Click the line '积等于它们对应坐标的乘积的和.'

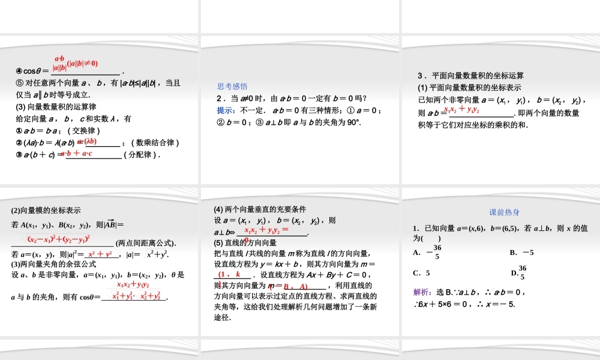point(473,125)
